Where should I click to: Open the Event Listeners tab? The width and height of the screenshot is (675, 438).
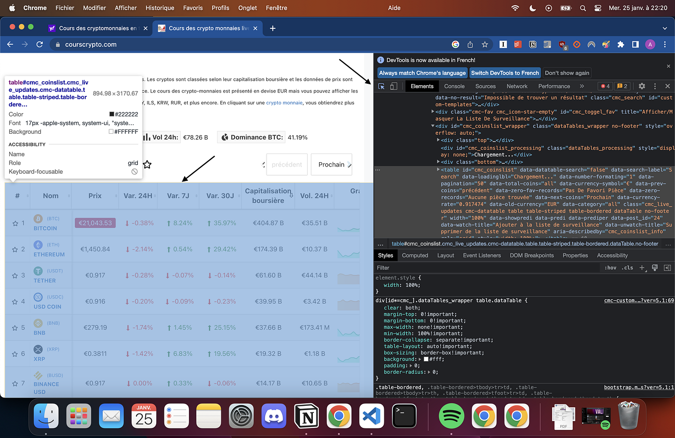tap(482, 256)
